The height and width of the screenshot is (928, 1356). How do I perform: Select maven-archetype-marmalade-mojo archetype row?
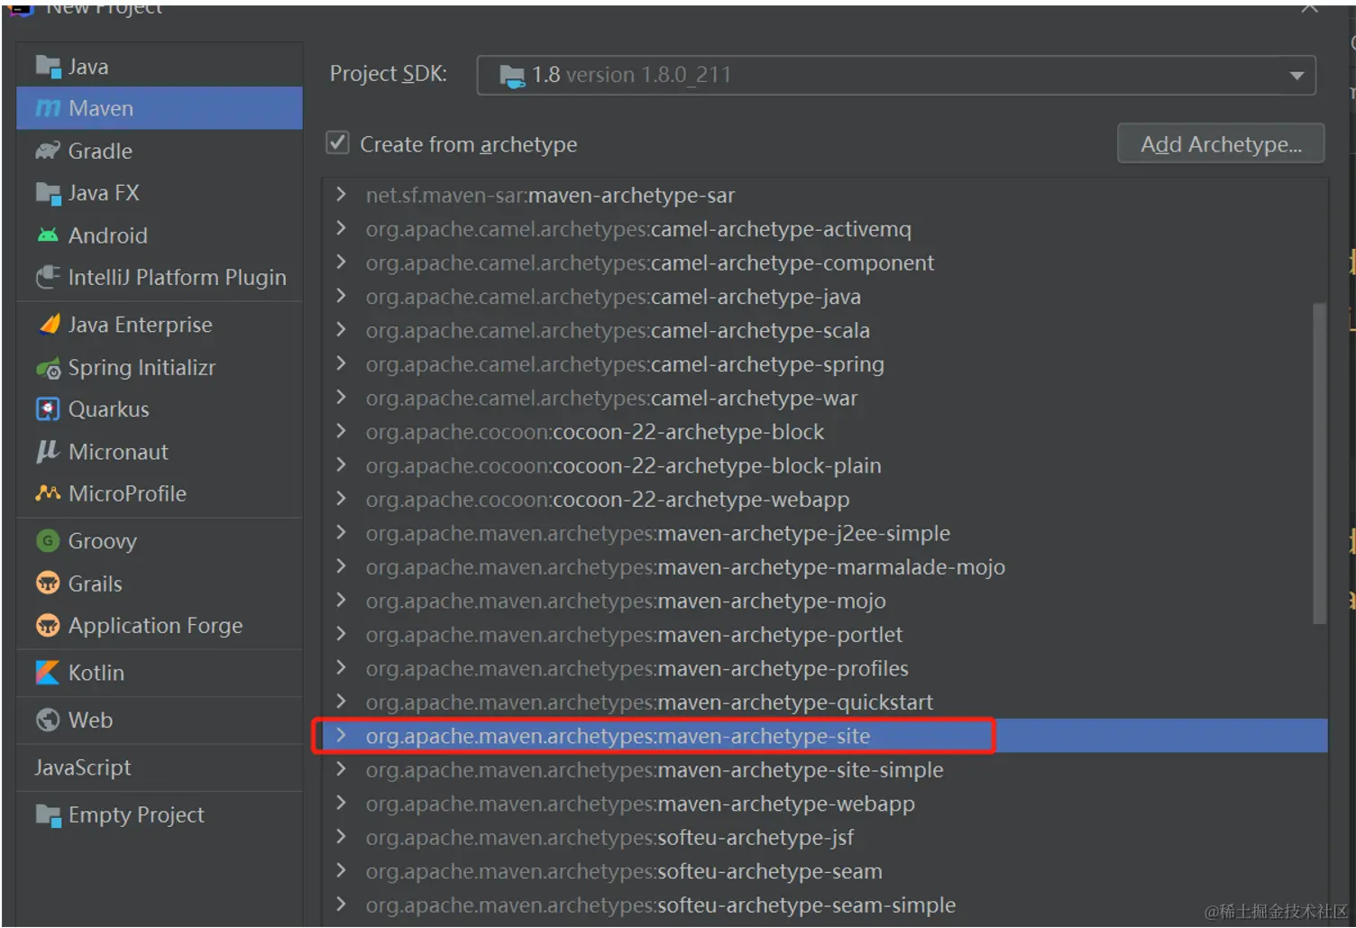tap(824, 567)
